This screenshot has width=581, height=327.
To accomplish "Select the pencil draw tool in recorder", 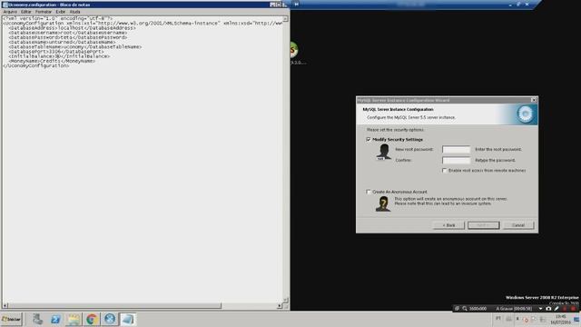I will tap(556, 309).
